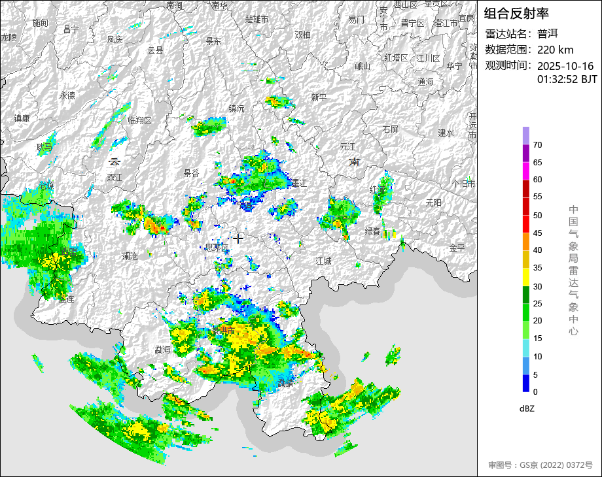Click the 红塔区 district label
The width and height of the screenshot is (602, 477).
coord(397,58)
